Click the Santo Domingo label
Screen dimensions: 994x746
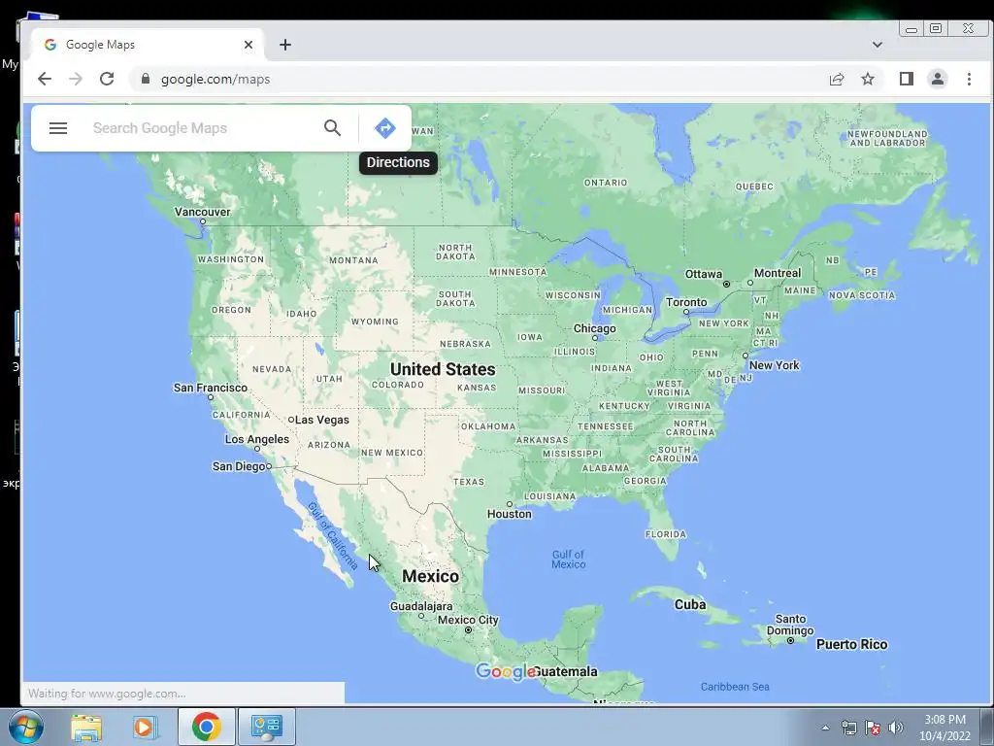point(790,625)
